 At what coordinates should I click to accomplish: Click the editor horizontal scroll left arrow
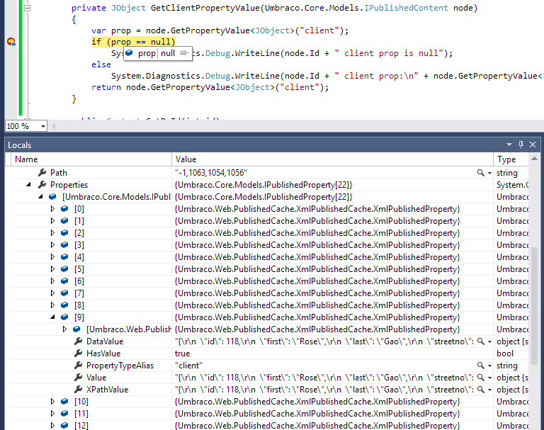54,126
